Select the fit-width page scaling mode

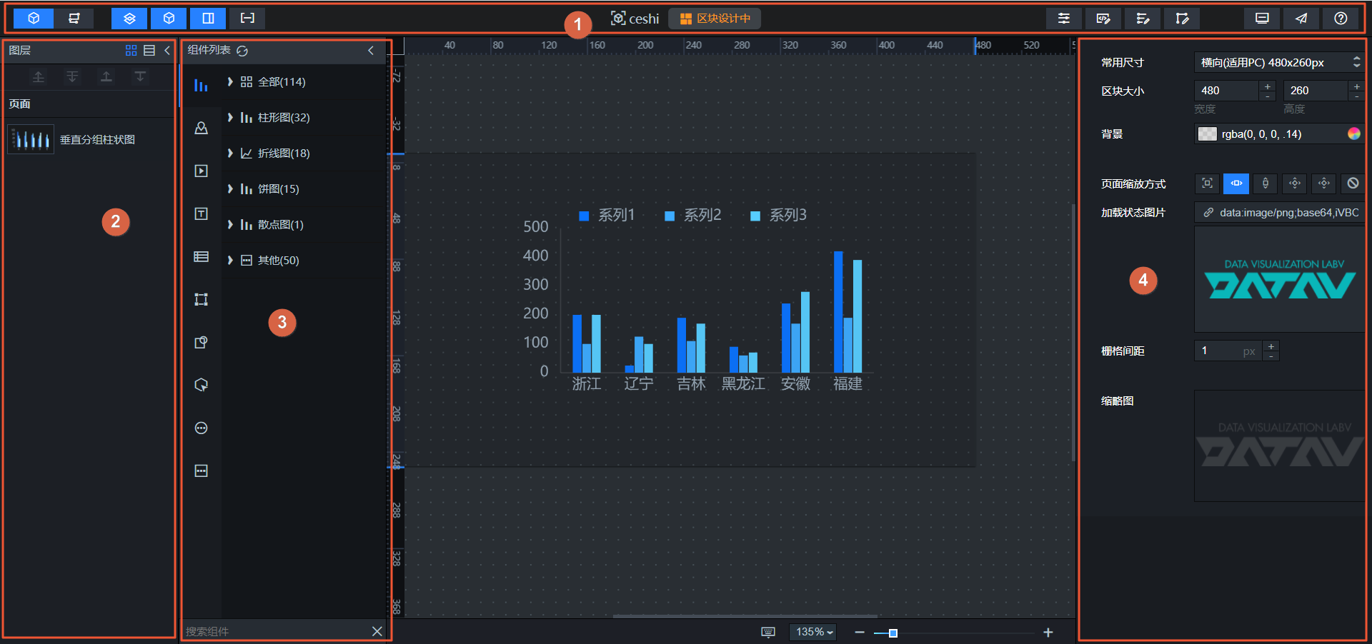tap(1236, 183)
